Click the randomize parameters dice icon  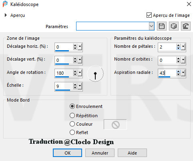coord(174,26)
